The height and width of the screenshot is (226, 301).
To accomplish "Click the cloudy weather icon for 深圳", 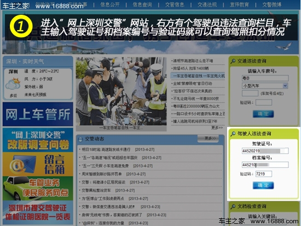I will pyautogui.click(x=13, y=84).
